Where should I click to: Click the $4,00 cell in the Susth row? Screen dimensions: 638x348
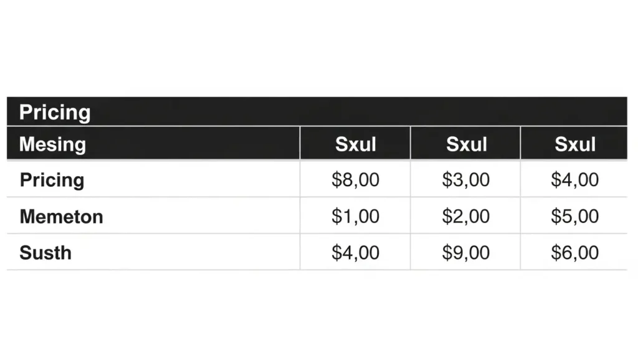pos(356,253)
